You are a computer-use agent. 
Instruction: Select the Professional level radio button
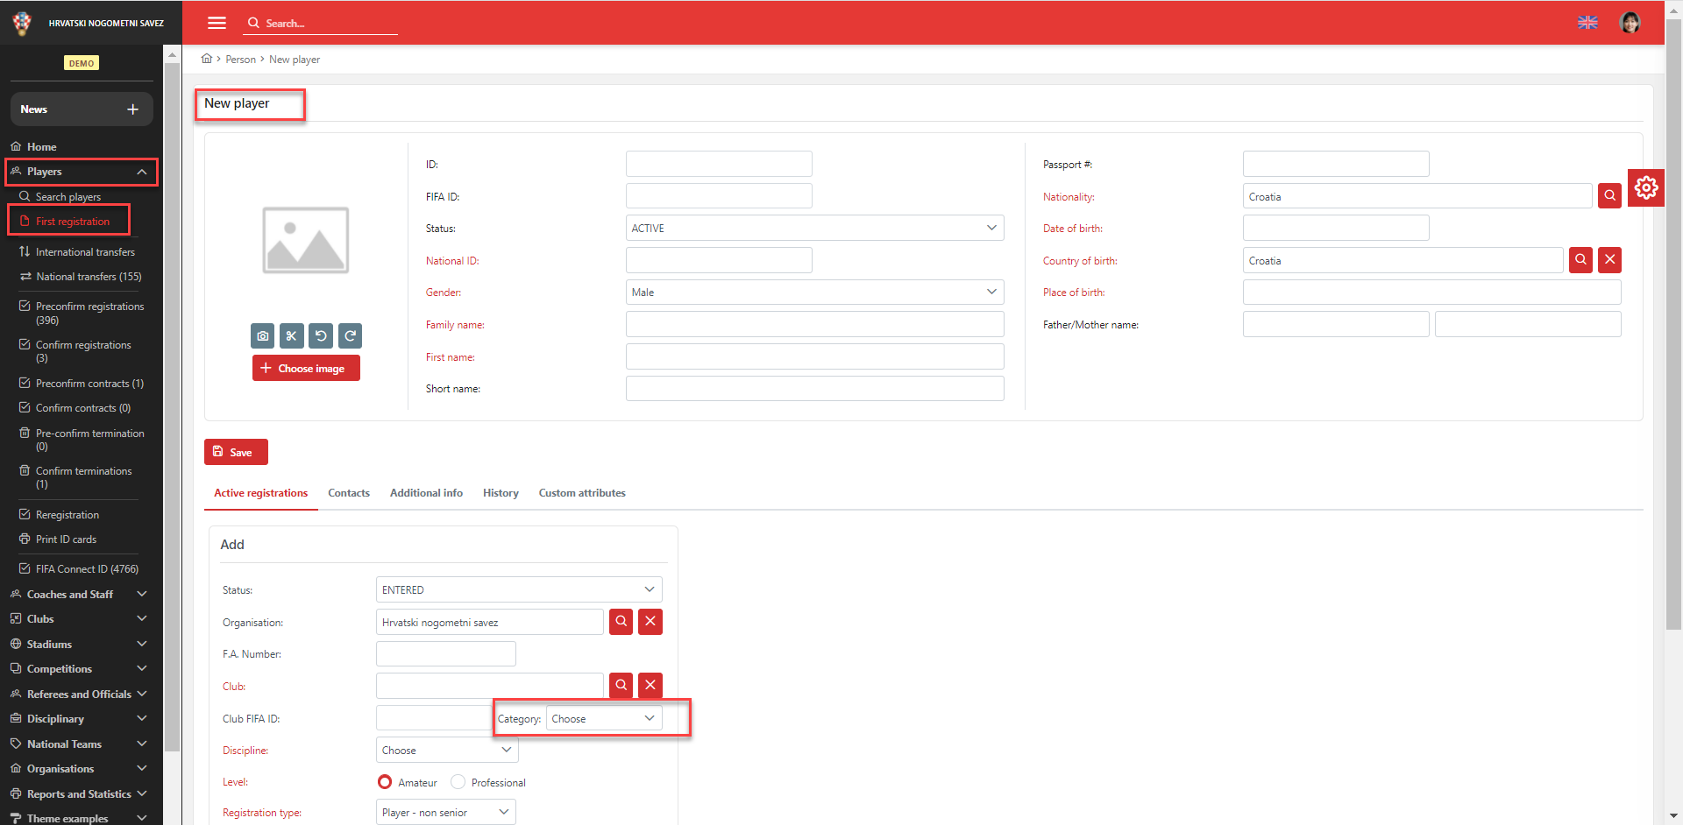point(458,782)
